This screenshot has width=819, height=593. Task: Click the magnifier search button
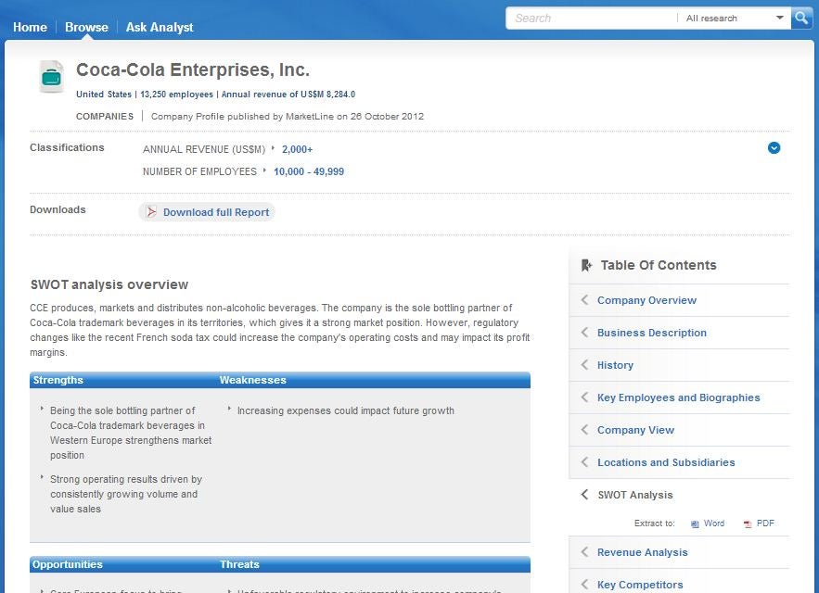point(801,19)
